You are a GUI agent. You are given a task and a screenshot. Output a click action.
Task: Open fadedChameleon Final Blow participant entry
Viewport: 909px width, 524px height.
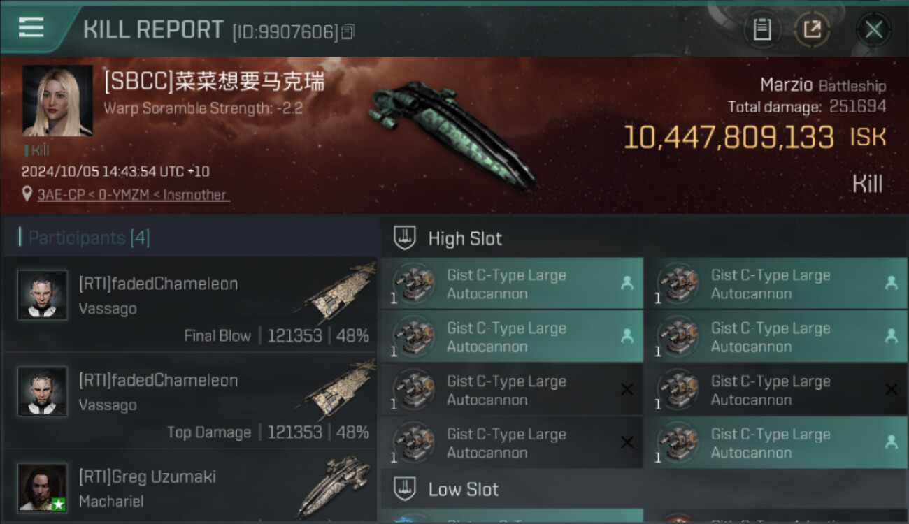(x=190, y=305)
